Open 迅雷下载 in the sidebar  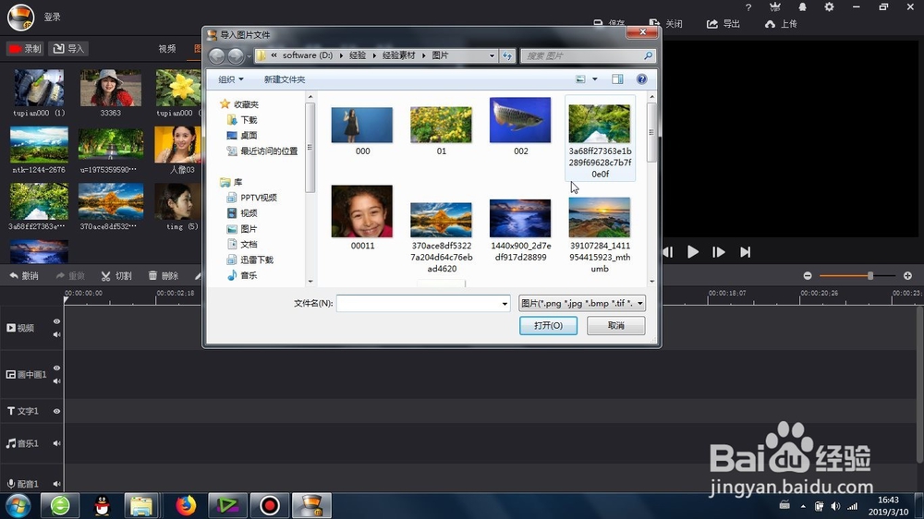click(x=250, y=259)
